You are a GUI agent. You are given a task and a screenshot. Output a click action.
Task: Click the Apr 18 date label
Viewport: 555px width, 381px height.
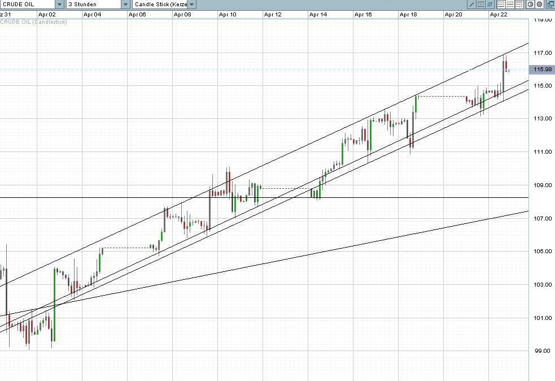tap(408, 15)
